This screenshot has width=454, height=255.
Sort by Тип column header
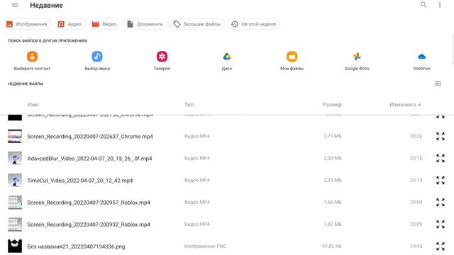[189, 105]
